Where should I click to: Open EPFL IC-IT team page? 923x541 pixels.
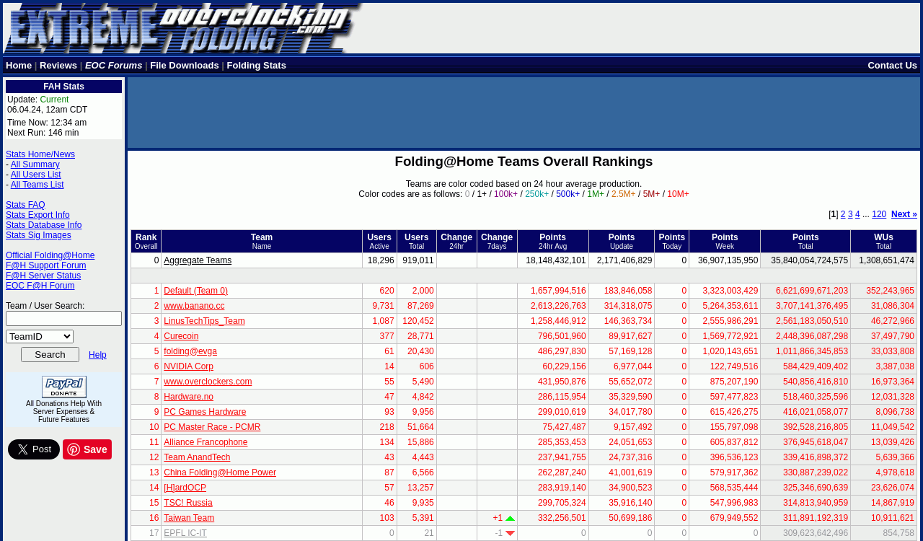tap(185, 533)
